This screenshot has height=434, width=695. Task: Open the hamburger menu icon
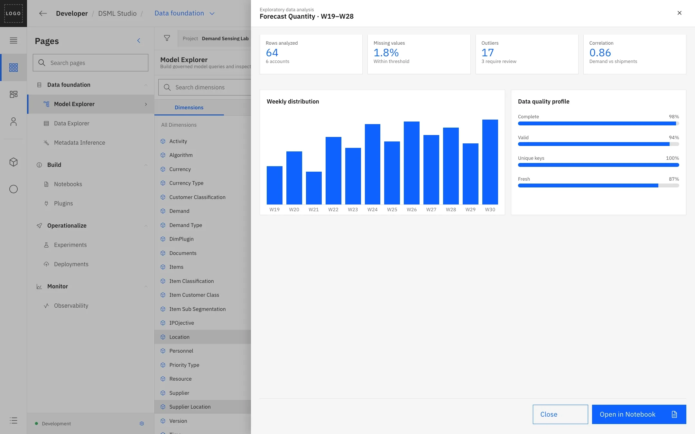(14, 41)
